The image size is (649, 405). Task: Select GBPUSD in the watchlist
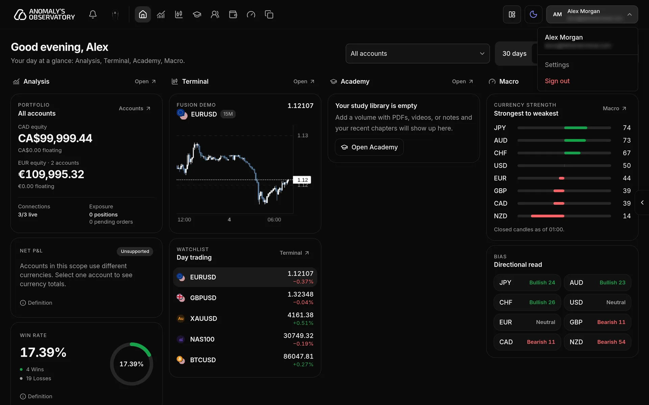pos(245,298)
